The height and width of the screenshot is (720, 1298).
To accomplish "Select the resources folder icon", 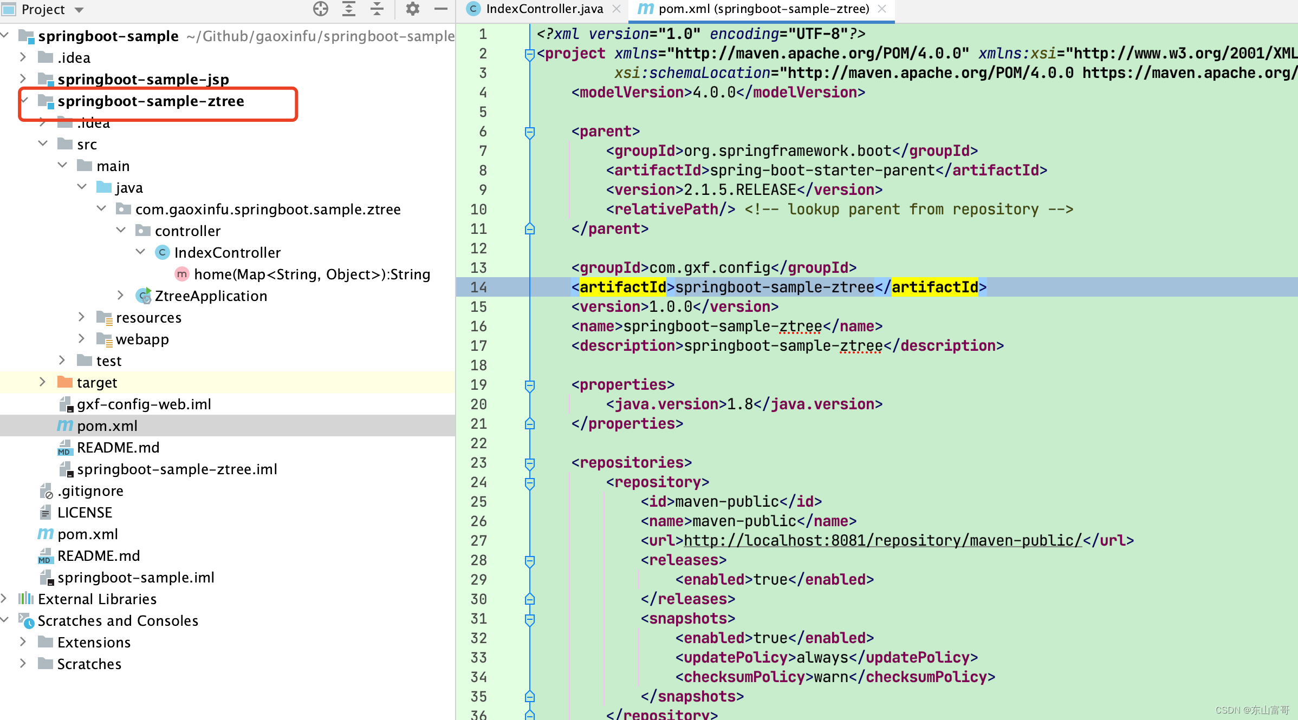I will coord(104,317).
